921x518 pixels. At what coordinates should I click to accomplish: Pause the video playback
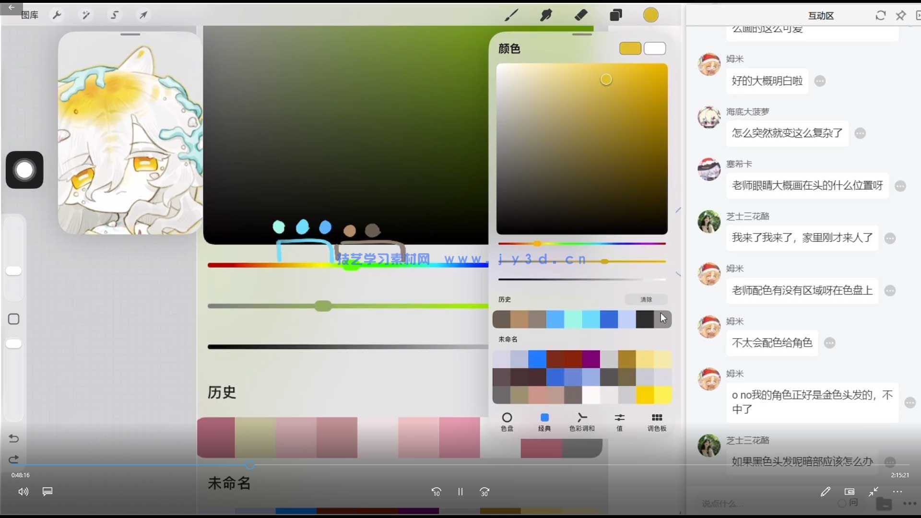[460, 492]
